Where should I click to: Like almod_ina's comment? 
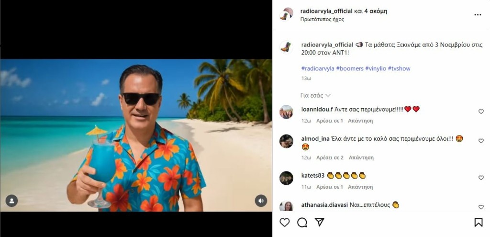[x=481, y=141]
